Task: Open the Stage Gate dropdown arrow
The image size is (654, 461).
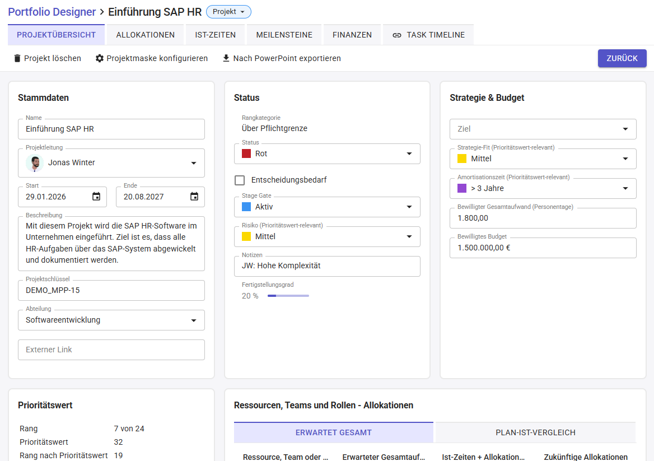Action: (x=409, y=207)
